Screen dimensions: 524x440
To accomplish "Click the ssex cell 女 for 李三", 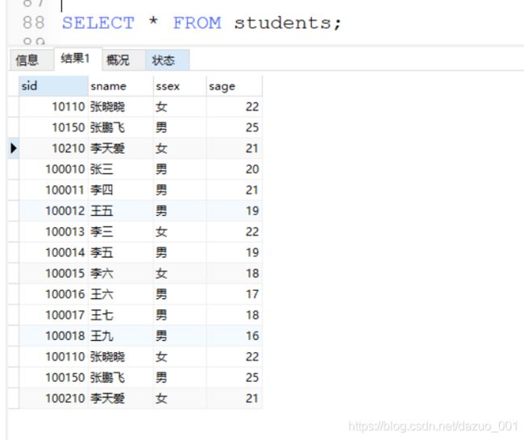I will coord(180,231).
